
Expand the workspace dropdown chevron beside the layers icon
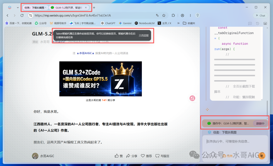(x=18, y=8)
